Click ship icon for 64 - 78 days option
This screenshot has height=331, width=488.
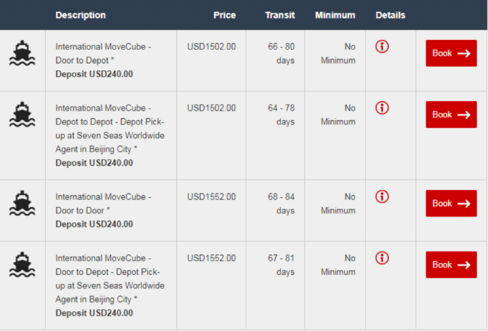pos(22,115)
